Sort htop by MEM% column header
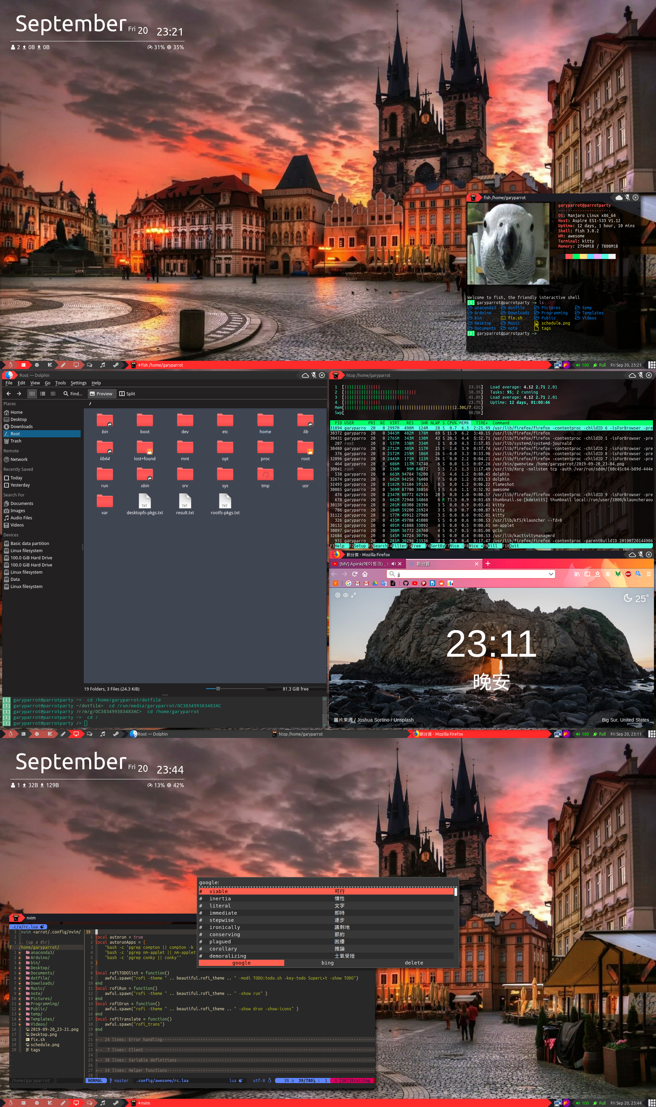 coord(463,423)
